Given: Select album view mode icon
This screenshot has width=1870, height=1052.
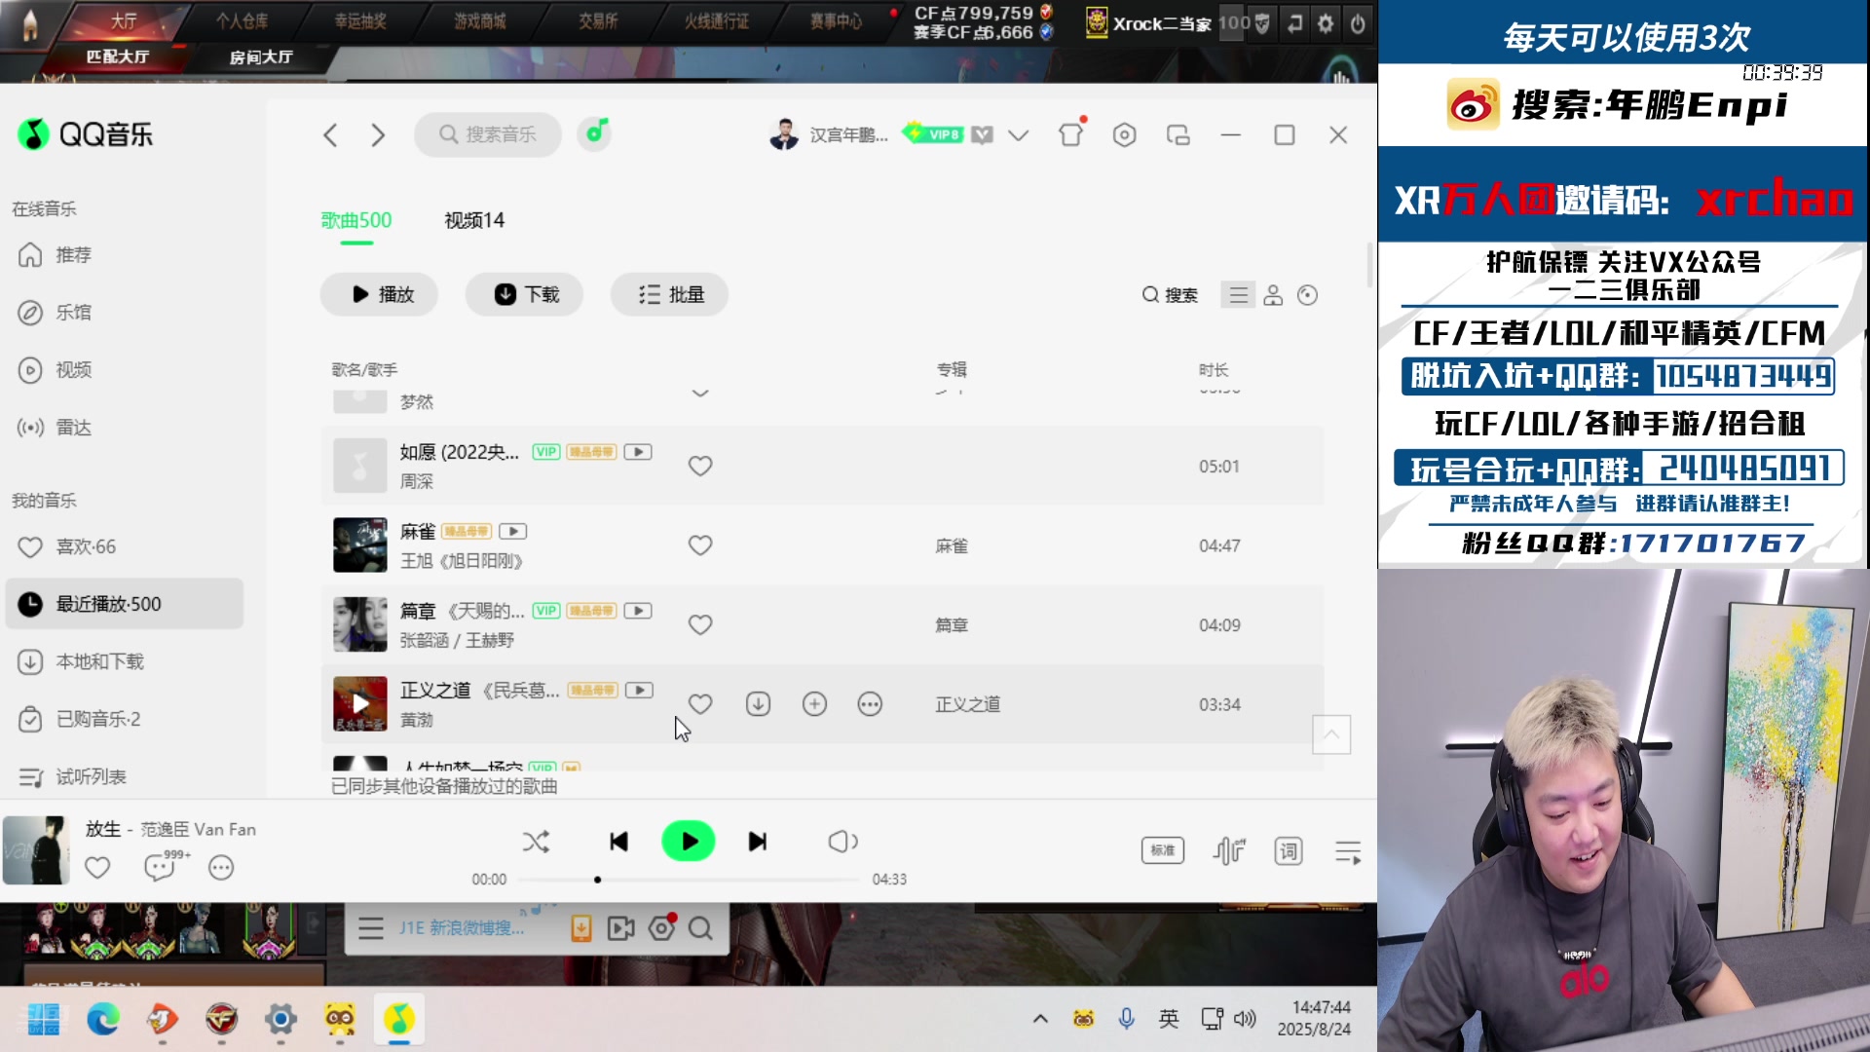Looking at the screenshot, I should [1307, 295].
